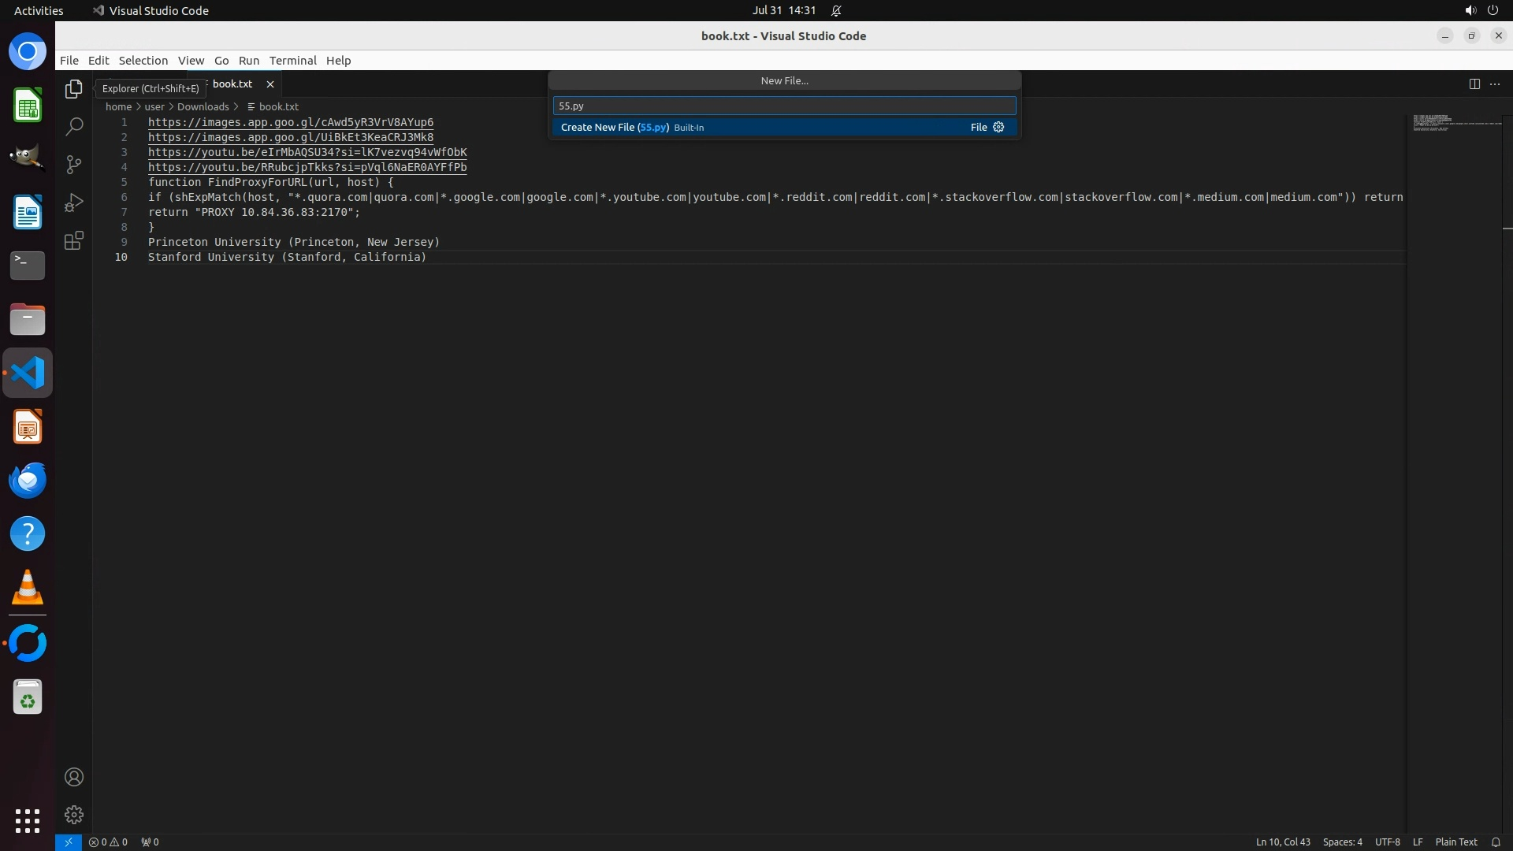
Task: Open the editor More Actions ellipsis
Action: [1495, 84]
